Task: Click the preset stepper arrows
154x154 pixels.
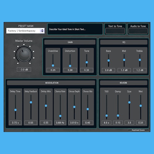Action: point(42,31)
